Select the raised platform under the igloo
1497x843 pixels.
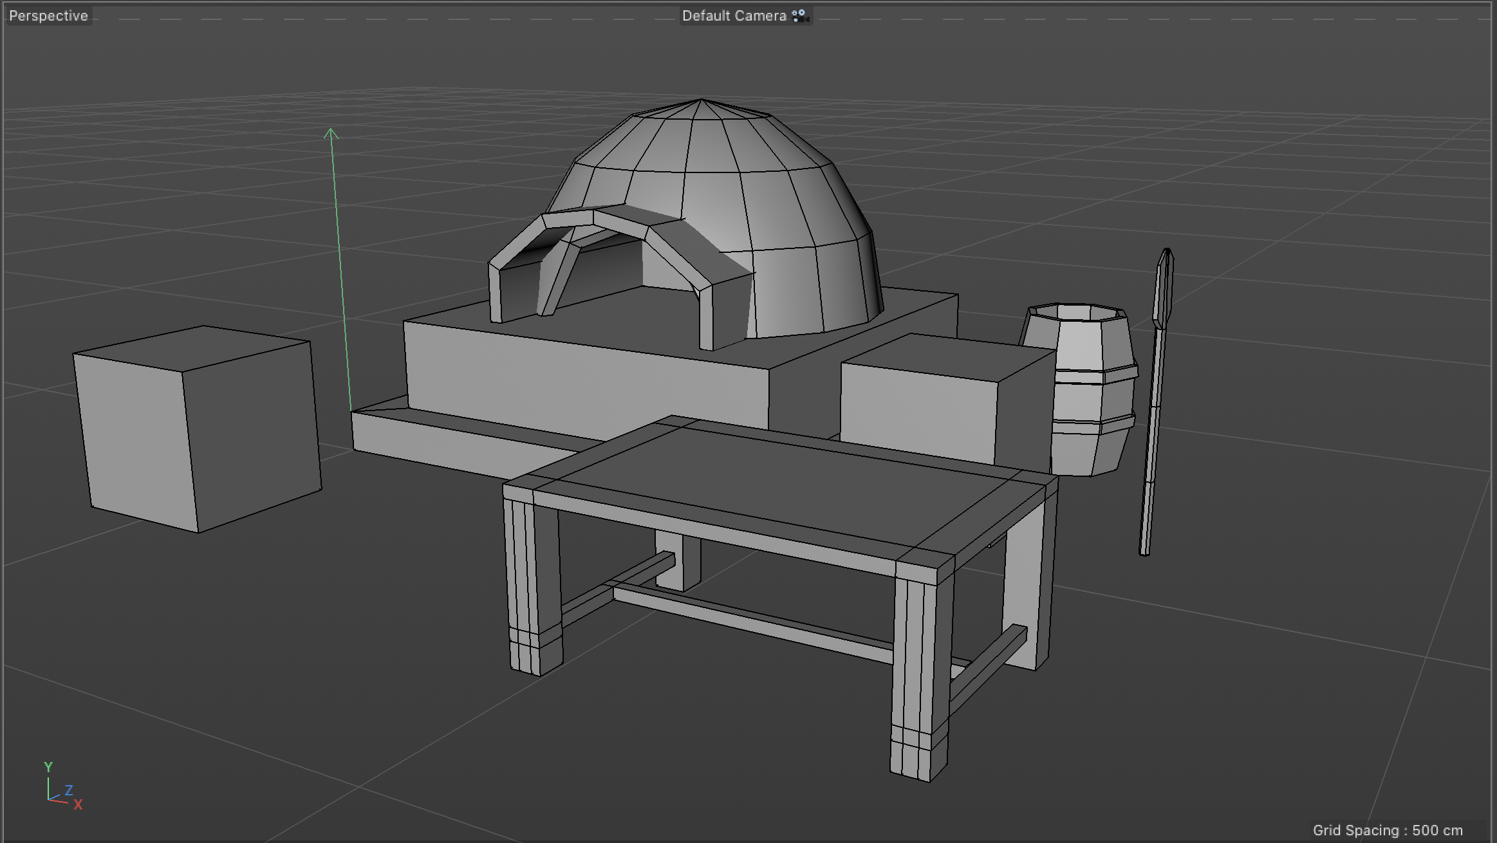point(579,373)
